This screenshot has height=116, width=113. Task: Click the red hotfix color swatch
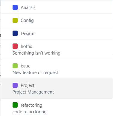pyautogui.click(x=15, y=46)
